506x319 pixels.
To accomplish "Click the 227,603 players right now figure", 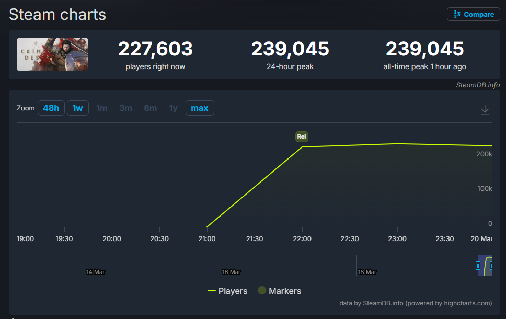I will coord(155,49).
